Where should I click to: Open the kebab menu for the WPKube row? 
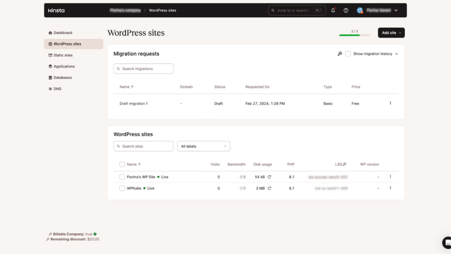coord(390,188)
